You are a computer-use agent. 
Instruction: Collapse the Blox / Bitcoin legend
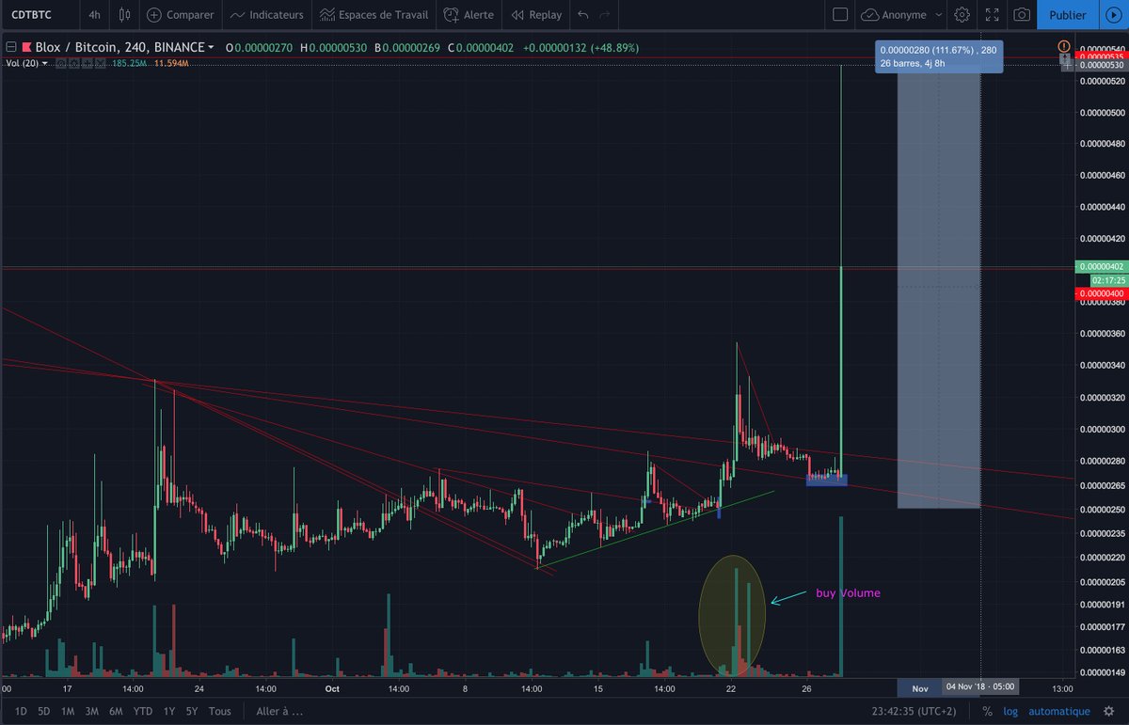click(10, 46)
